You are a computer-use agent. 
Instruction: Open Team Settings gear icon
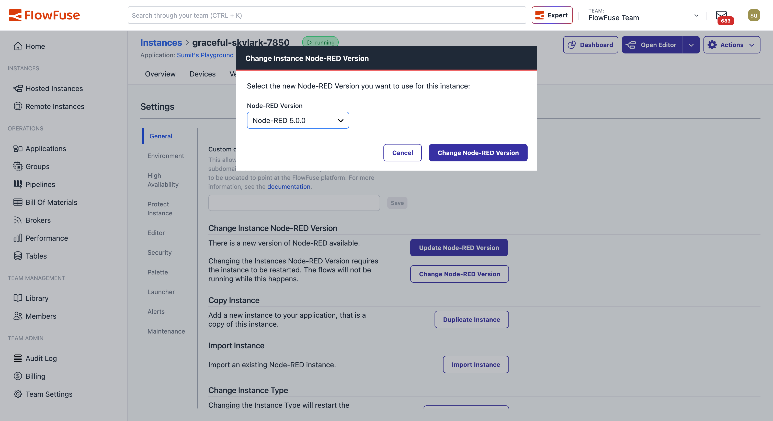coord(18,394)
